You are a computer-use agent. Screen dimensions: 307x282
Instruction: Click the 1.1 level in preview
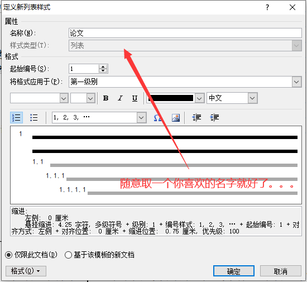pyautogui.click(x=38, y=162)
